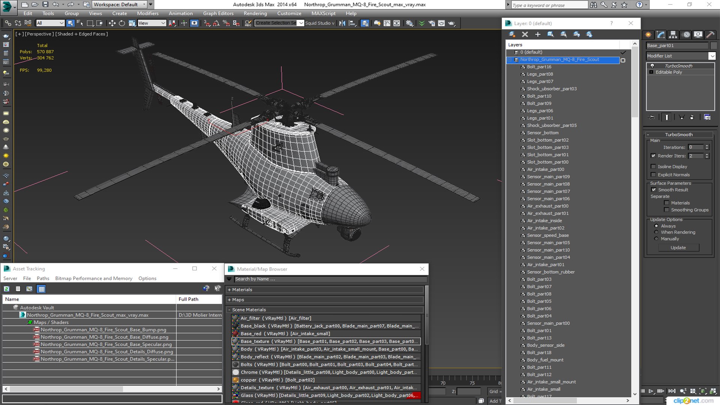Expand the Materials group in Material Browser
This screenshot has height=405, width=720.
coord(229,290)
